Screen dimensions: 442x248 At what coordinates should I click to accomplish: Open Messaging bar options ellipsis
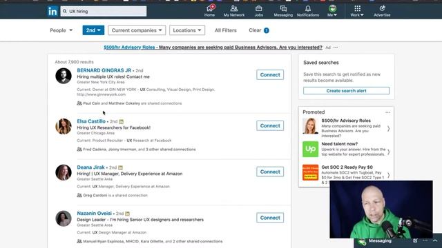(425, 240)
